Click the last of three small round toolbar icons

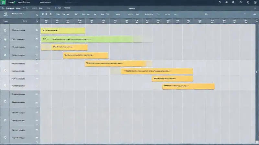coord(51,14)
